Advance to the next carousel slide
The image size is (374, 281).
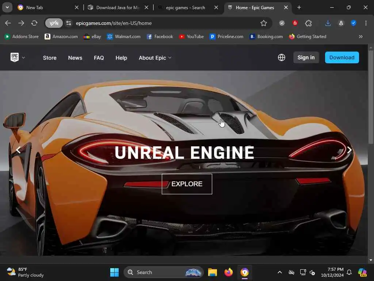[349, 150]
